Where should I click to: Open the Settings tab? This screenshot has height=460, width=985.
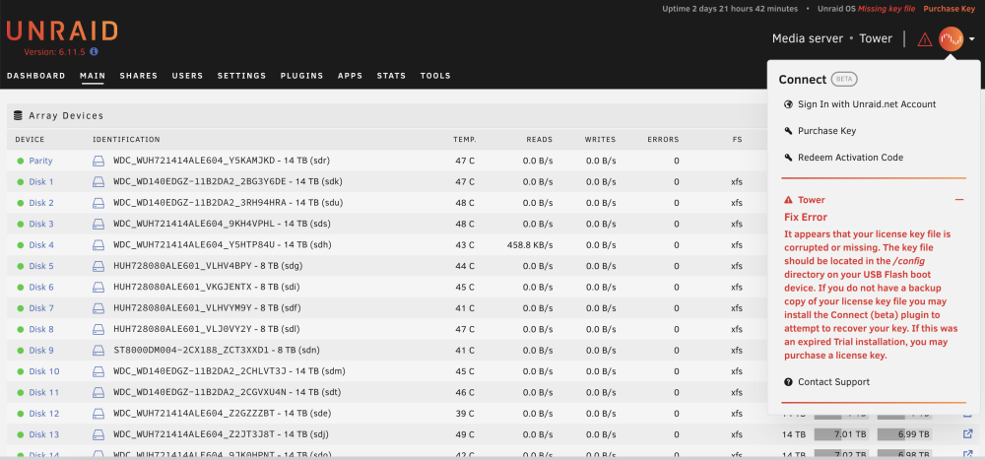(x=242, y=76)
